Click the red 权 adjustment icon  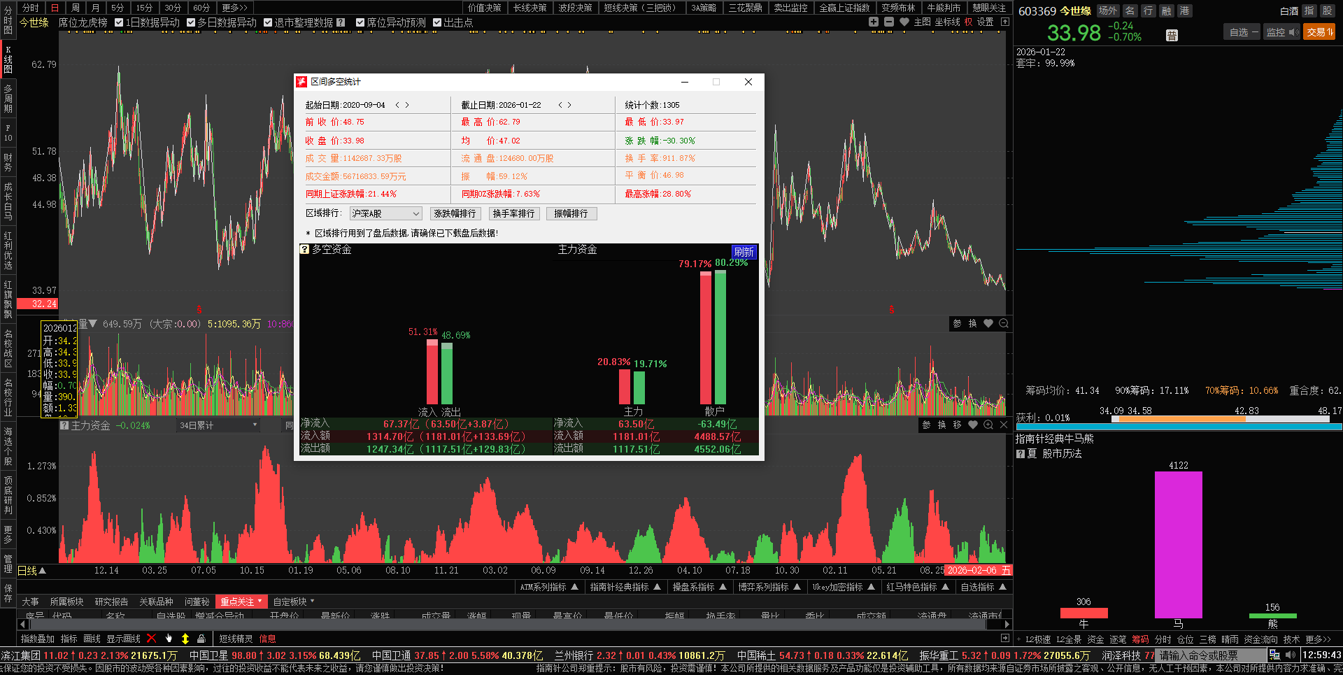tap(968, 22)
